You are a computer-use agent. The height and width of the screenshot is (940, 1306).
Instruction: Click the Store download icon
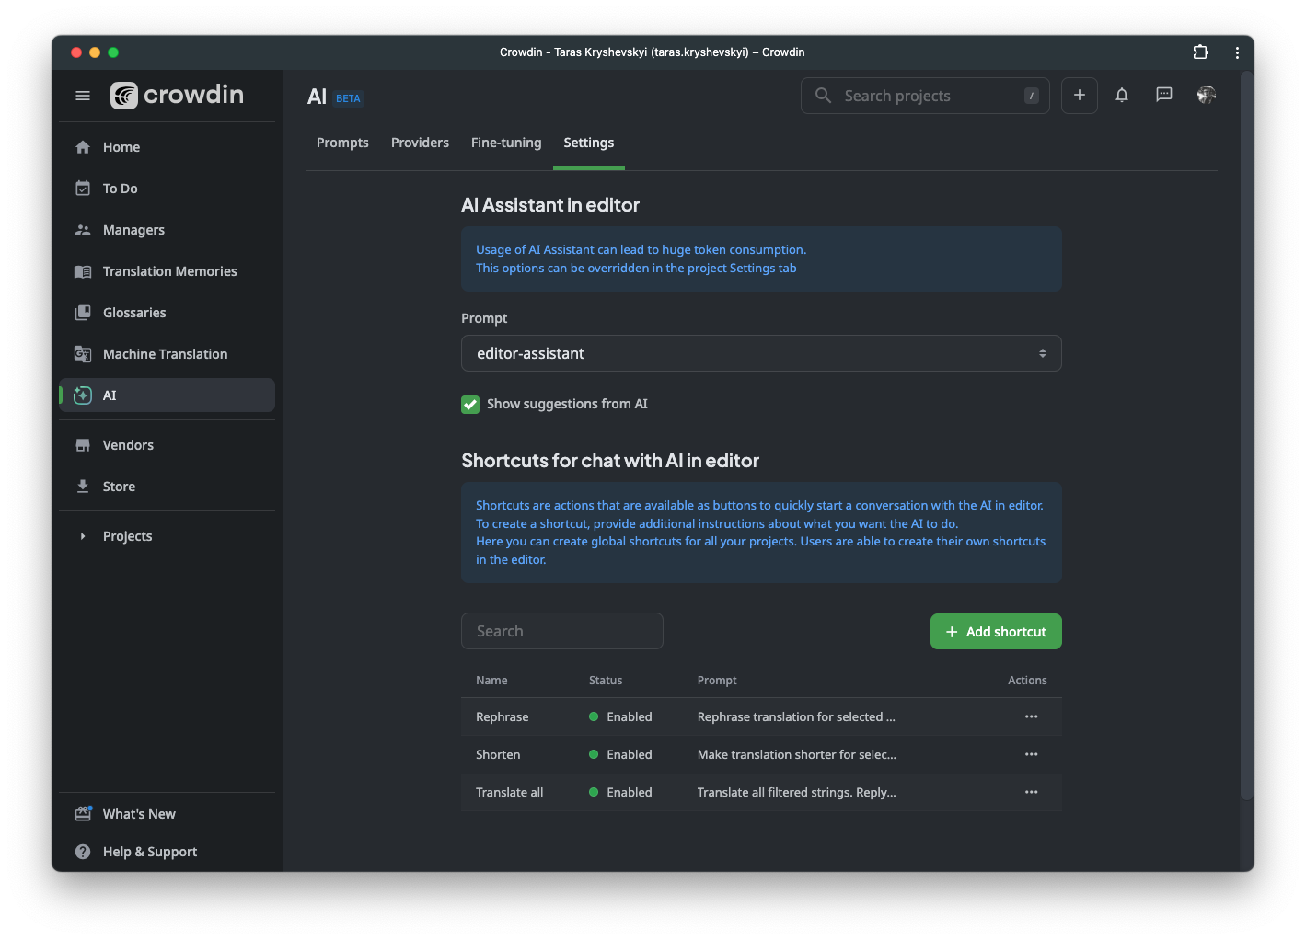(x=83, y=487)
